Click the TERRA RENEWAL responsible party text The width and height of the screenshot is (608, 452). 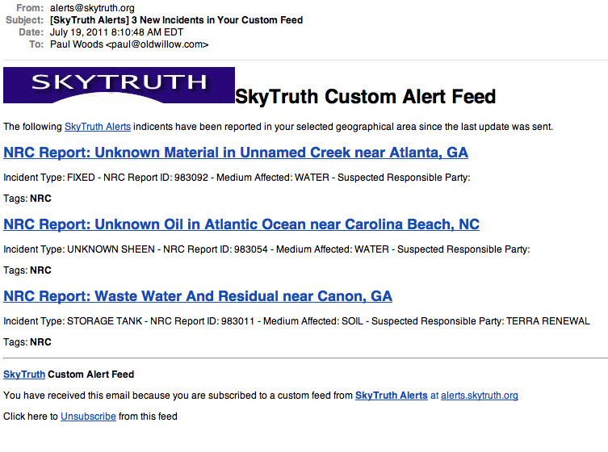point(548,321)
